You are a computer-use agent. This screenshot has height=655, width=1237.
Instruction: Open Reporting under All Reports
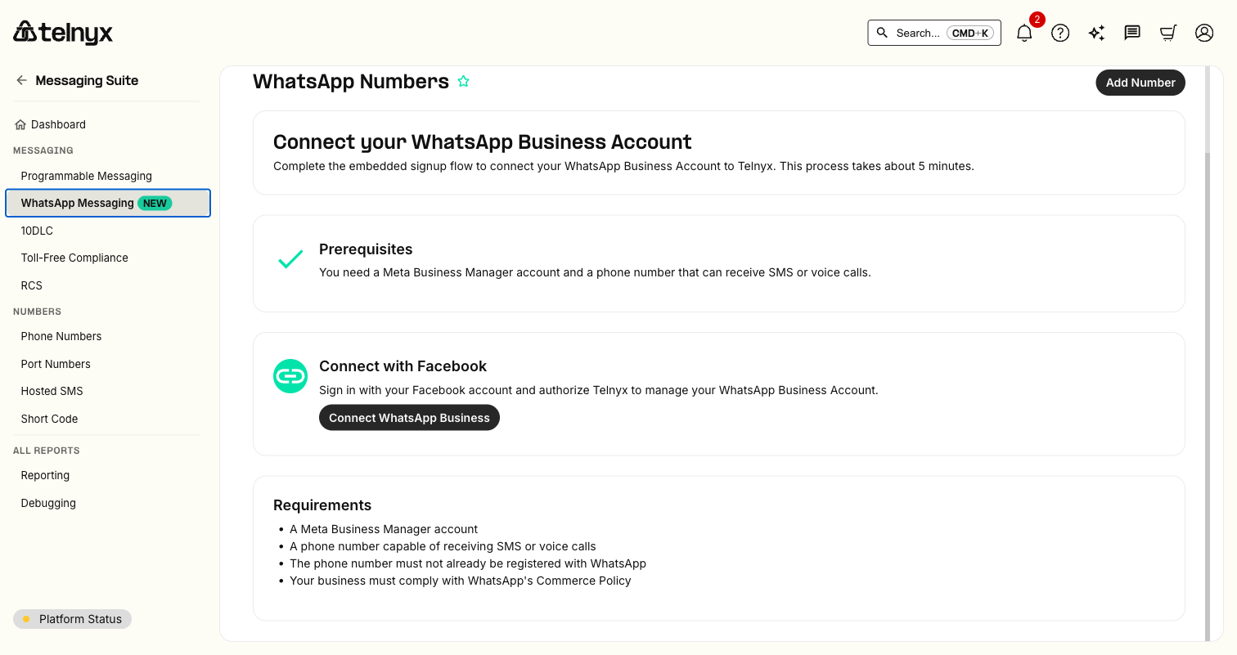point(45,475)
